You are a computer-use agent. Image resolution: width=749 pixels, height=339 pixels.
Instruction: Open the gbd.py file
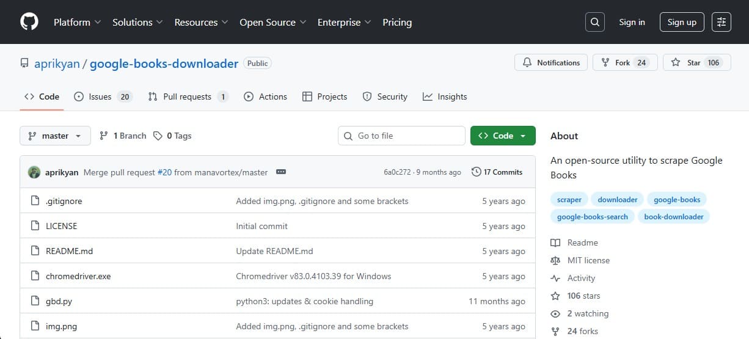click(x=59, y=301)
